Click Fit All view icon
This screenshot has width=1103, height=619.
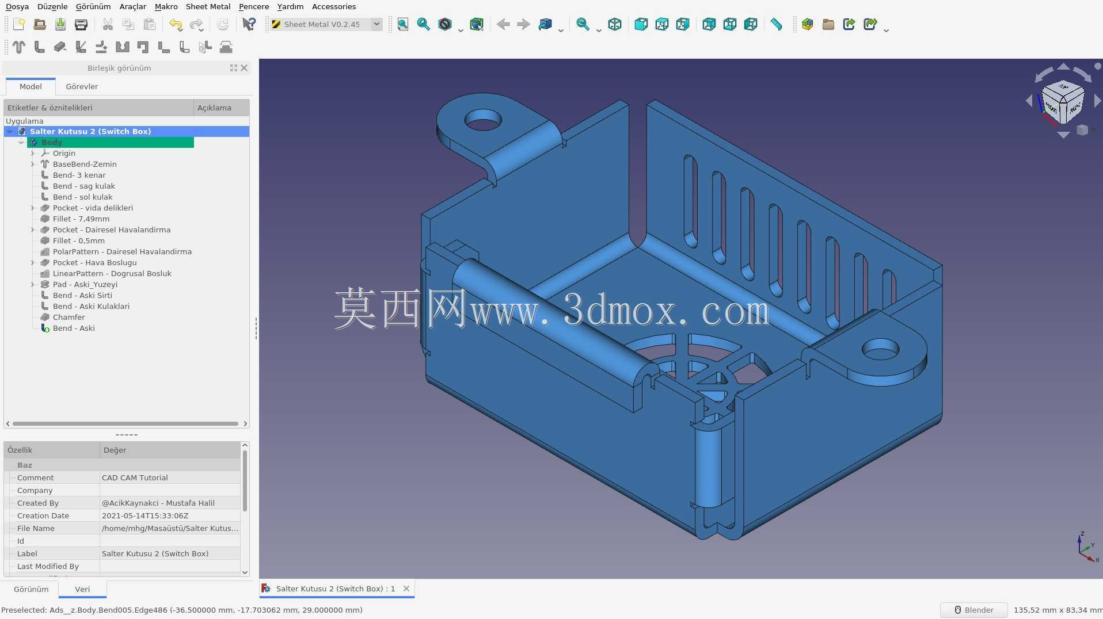click(x=403, y=24)
